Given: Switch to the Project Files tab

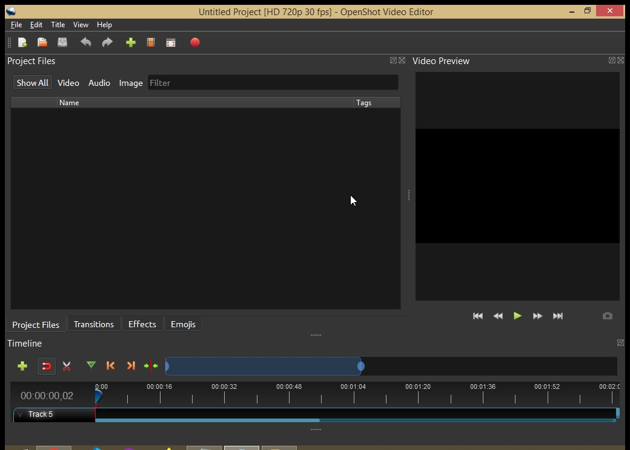Looking at the screenshot, I should click(x=36, y=324).
